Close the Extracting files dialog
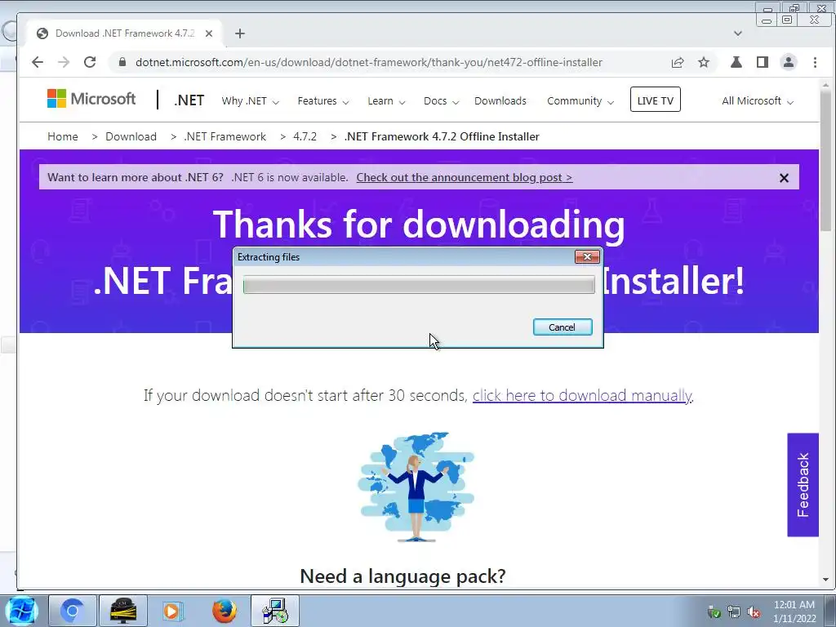 coord(587,257)
